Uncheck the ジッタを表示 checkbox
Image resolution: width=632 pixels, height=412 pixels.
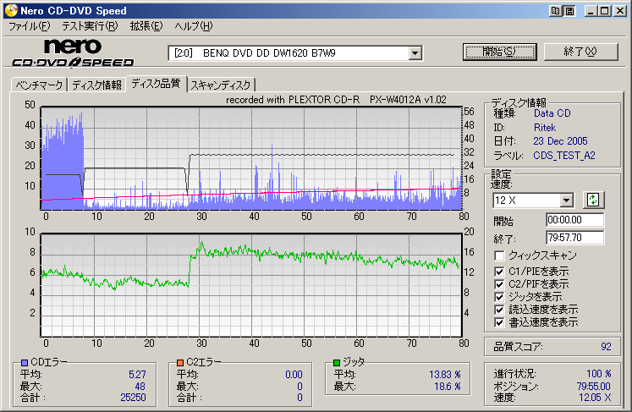(x=500, y=297)
